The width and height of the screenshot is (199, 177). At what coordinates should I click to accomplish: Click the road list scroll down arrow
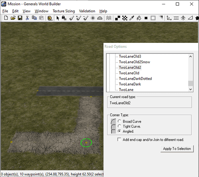[190, 89]
